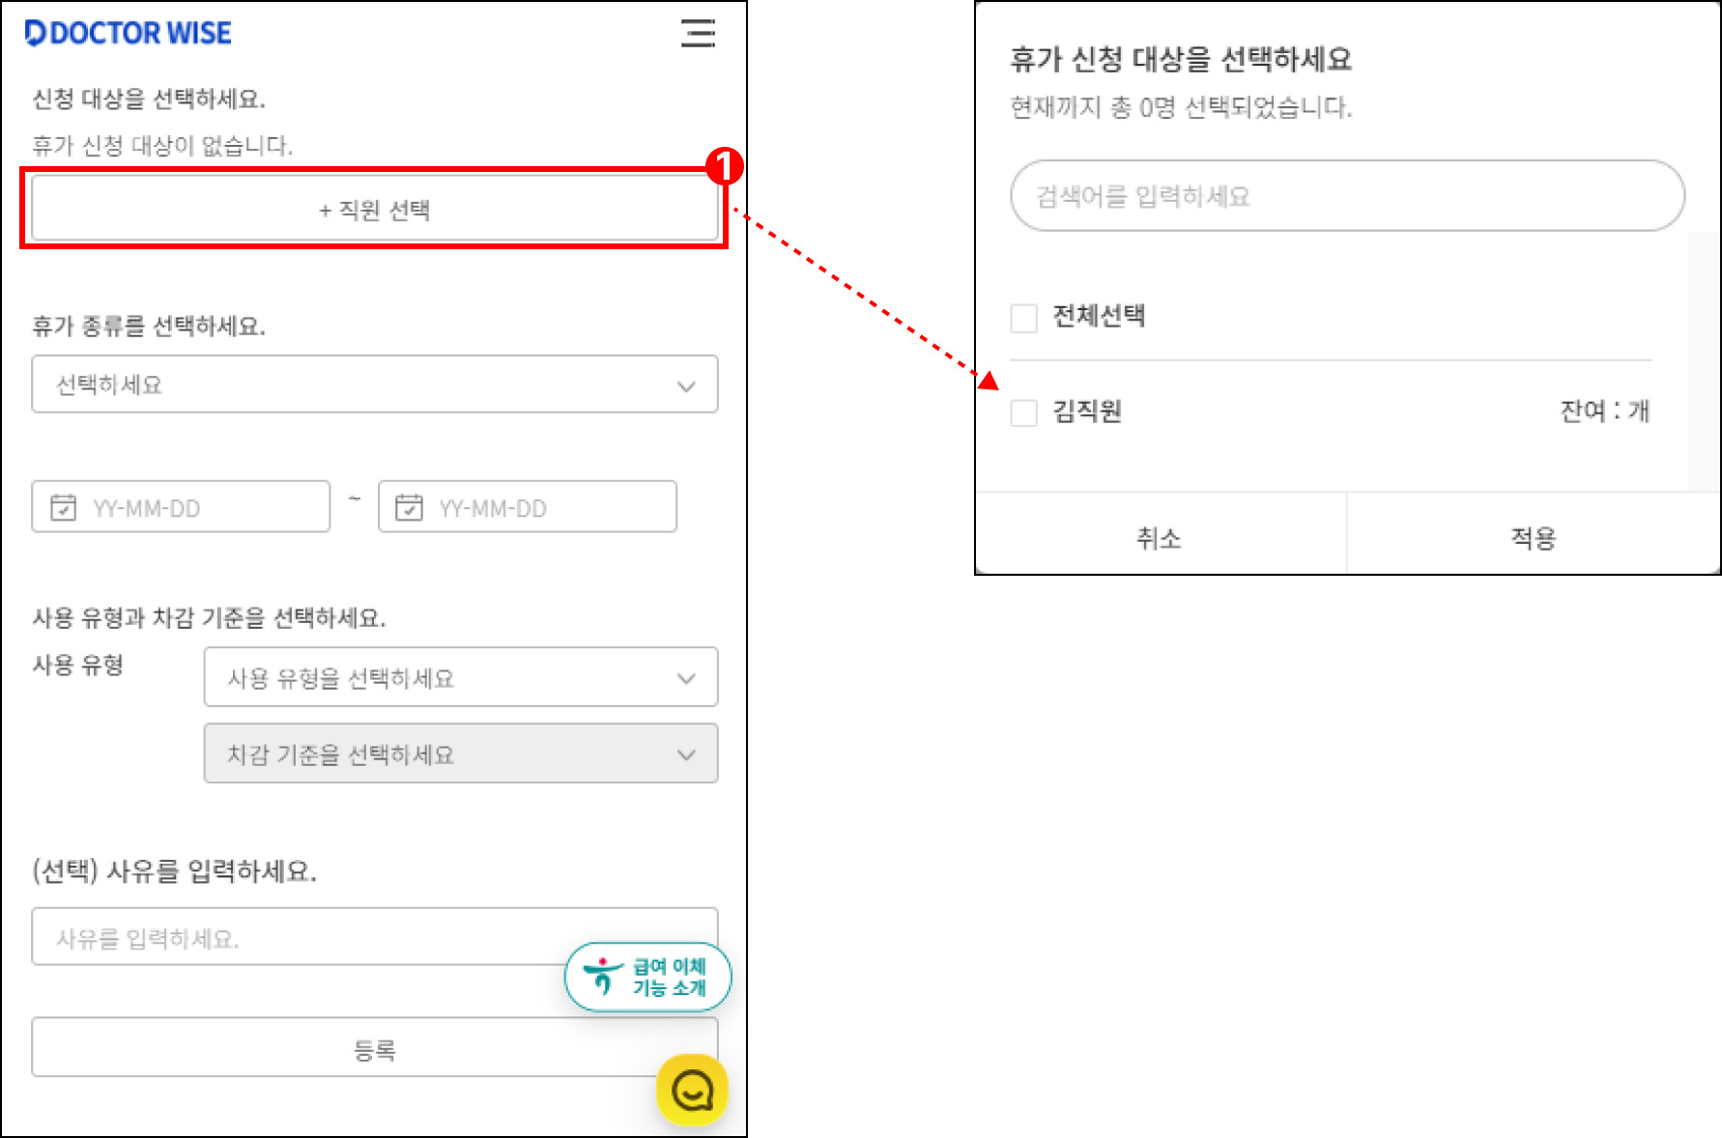Viewport: 1722px width, 1138px height.
Task: Click 적용 in the dialog
Action: click(x=1534, y=537)
